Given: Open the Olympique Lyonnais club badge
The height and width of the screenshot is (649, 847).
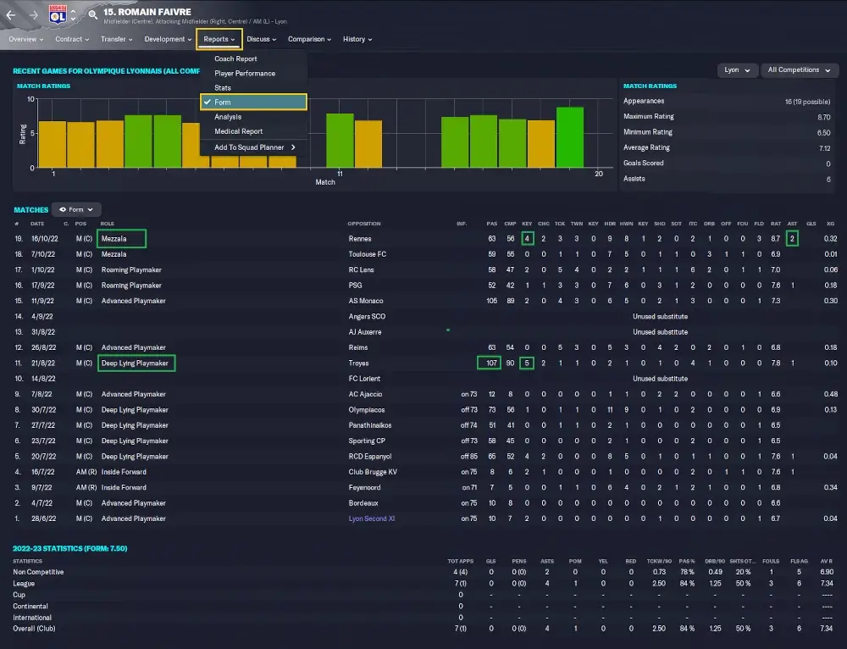Looking at the screenshot, I should tap(58, 14).
